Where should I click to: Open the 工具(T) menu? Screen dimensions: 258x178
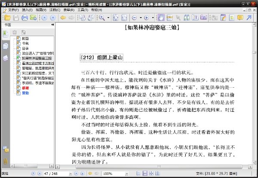click(x=83, y=10)
